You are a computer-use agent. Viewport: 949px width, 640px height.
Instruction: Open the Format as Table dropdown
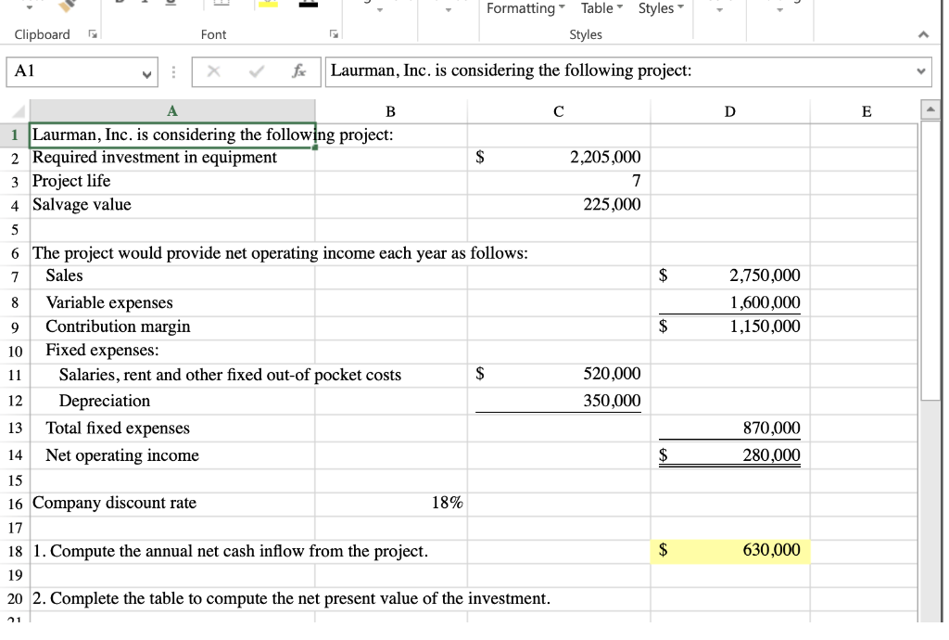coord(601,8)
